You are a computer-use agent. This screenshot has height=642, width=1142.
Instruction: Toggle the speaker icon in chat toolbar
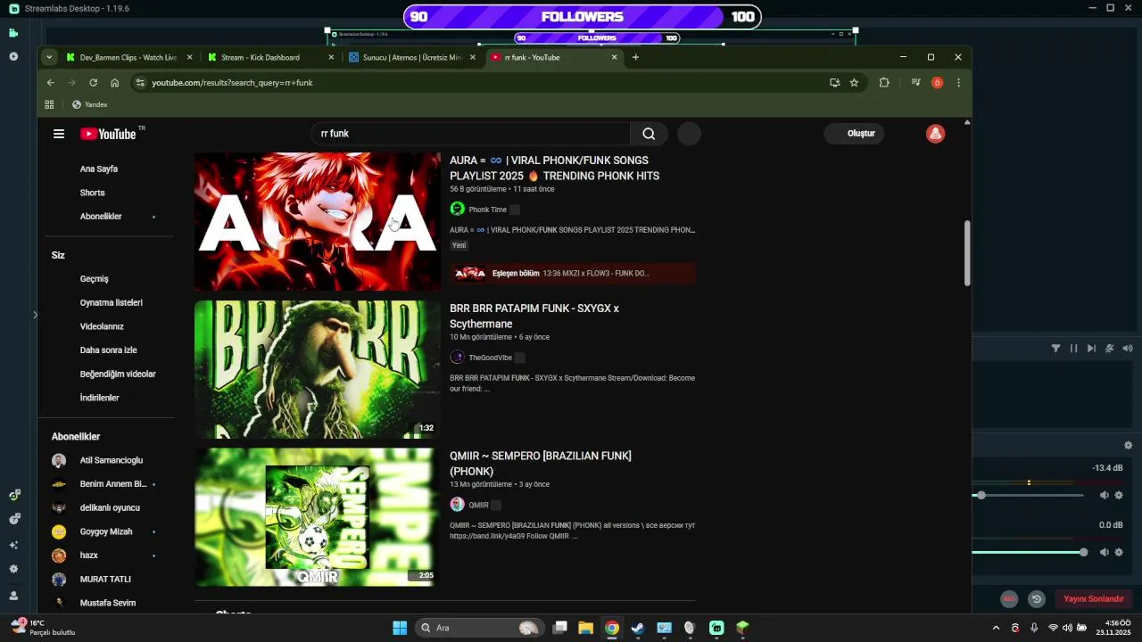1128,349
